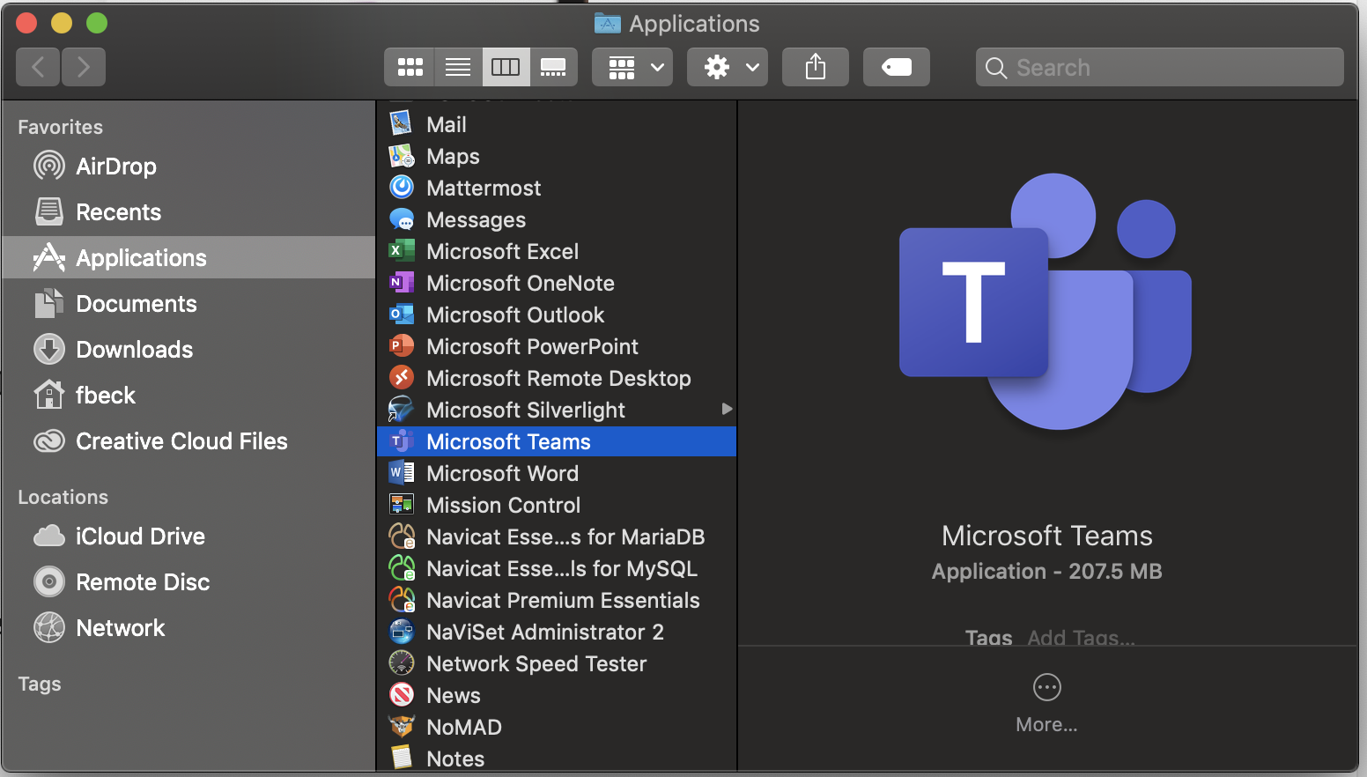
Task: Click the Favorites section header
Action: click(x=61, y=127)
